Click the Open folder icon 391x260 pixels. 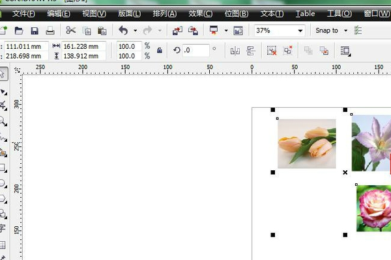click(19, 31)
